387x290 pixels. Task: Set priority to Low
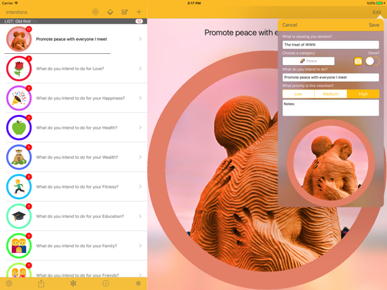[x=298, y=94]
